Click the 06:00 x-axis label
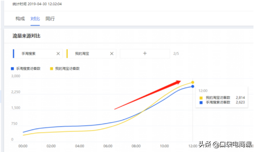This screenshot has width=256, height=152. tap(108, 146)
